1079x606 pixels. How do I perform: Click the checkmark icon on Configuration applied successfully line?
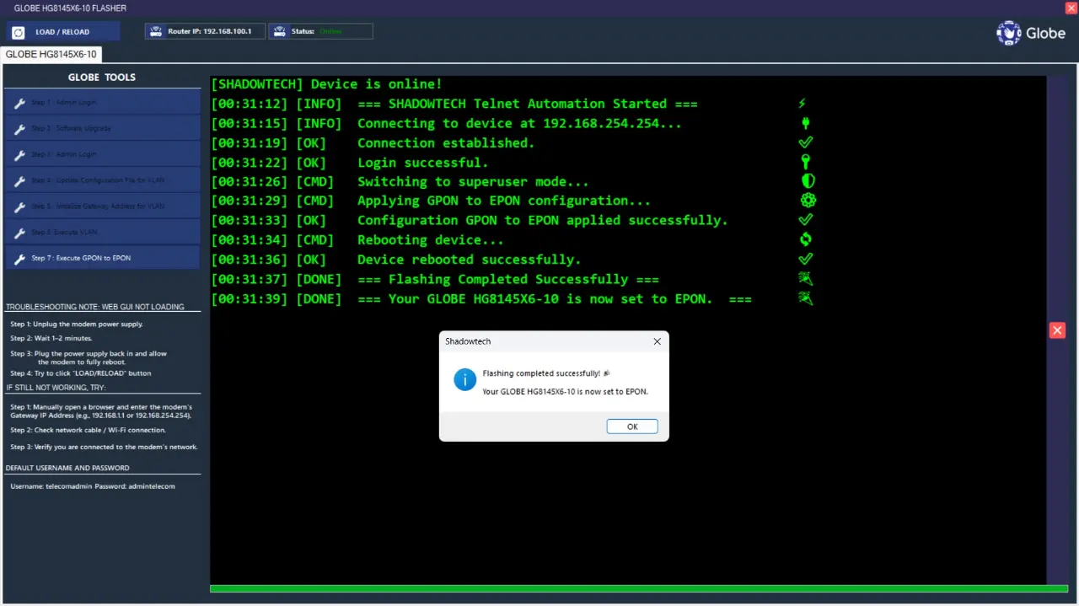coord(806,220)
